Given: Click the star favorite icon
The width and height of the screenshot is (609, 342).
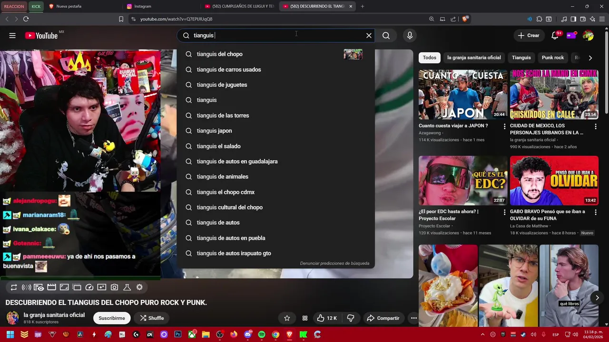Looking at the screenshot, I should [x=287, y=318].
